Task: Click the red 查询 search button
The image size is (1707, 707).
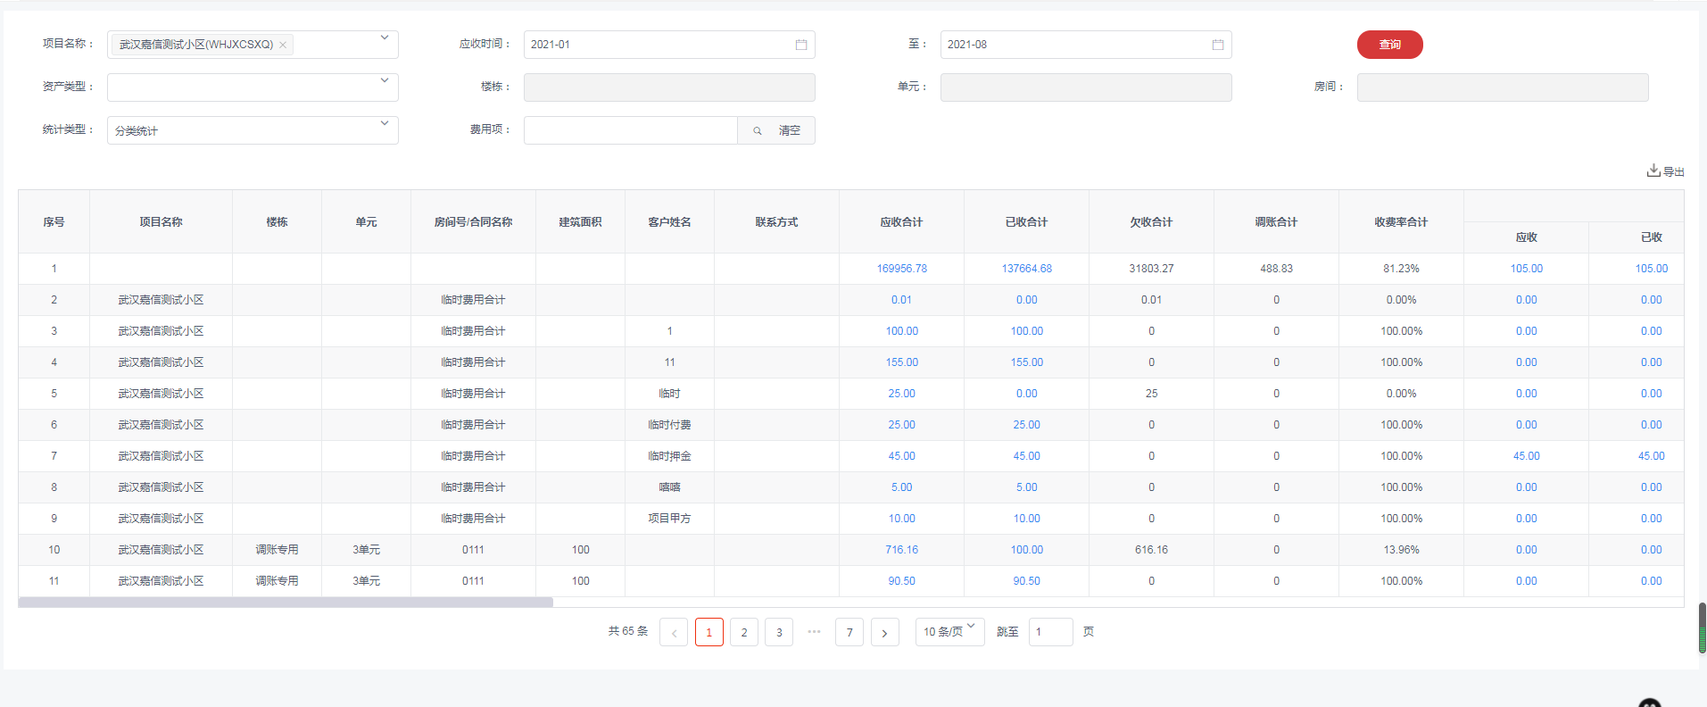Action: 1389,45
